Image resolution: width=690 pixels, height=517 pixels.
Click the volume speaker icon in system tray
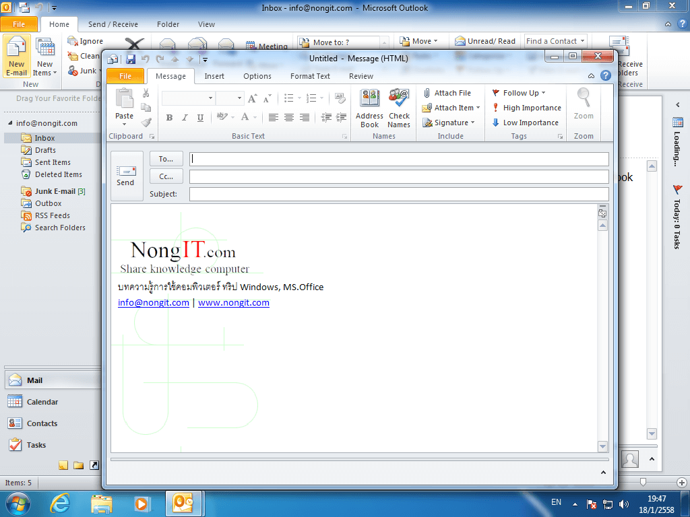pyautogui.click(x=624, y=504)
